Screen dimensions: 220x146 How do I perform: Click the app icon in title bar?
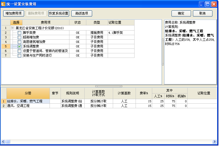pyautogui.click(x=3, y=4)
